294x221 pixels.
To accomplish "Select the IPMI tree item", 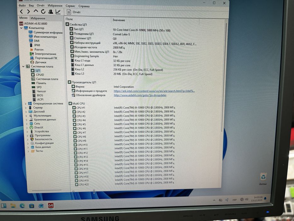I will (35, 45).
